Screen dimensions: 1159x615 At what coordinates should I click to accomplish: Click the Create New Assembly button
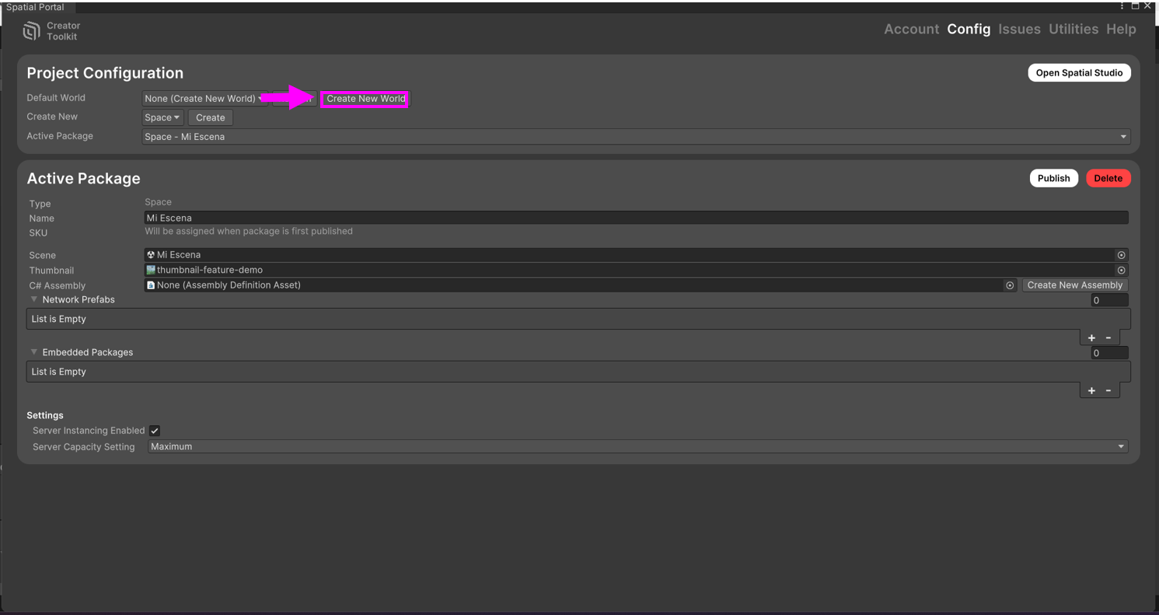[x=1075, y=285]
